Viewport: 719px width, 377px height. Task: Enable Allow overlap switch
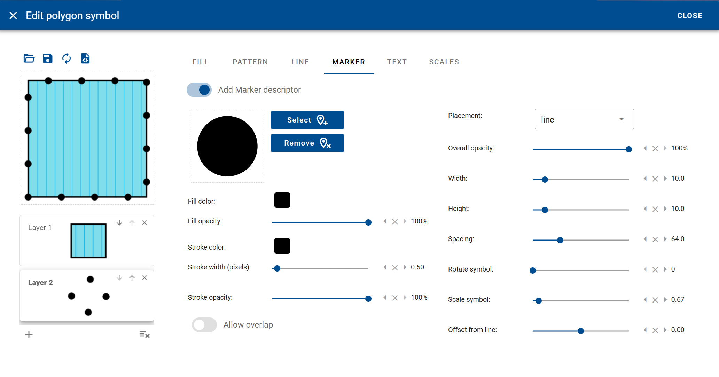click(x=204, y=325)
